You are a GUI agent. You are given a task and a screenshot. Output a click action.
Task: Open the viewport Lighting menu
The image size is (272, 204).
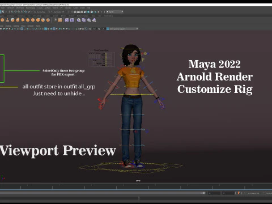16,26
